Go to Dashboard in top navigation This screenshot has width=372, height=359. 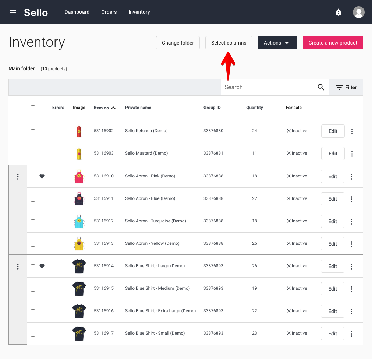(77, 12)
